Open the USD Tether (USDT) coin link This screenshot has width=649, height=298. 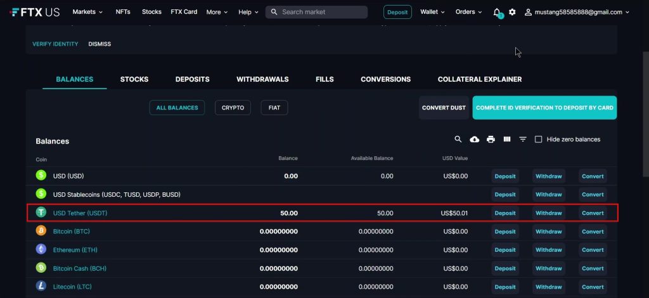80,213
